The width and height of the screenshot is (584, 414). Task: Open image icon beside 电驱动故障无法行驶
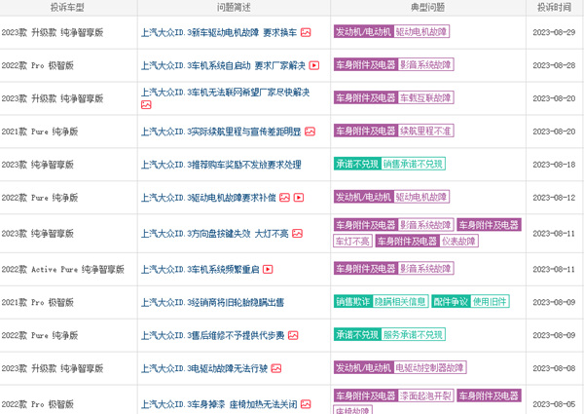tap(276, 368)
